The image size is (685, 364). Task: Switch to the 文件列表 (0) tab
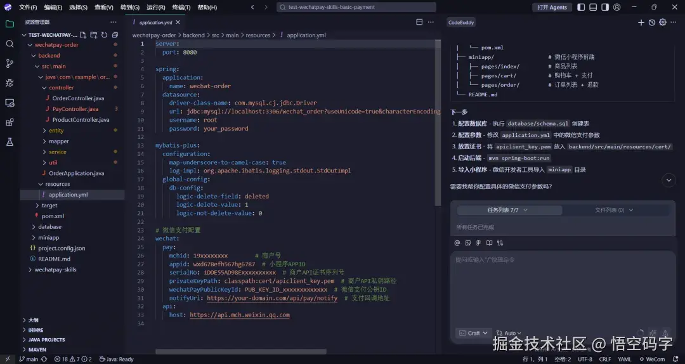click(614, 210)
